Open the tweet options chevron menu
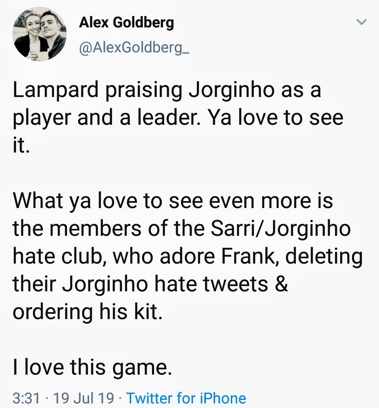The width and height of the screenshot is (379, 408). point(361,22)
